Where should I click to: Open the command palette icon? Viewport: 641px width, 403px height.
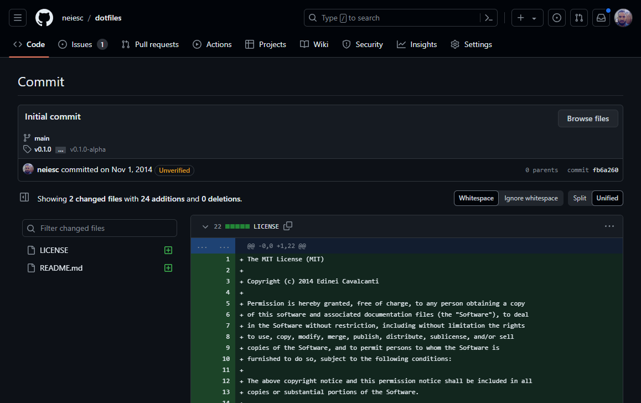[488, 18]
